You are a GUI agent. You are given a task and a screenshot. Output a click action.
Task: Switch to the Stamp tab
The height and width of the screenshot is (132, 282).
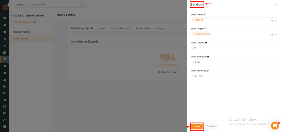(159, 28)
